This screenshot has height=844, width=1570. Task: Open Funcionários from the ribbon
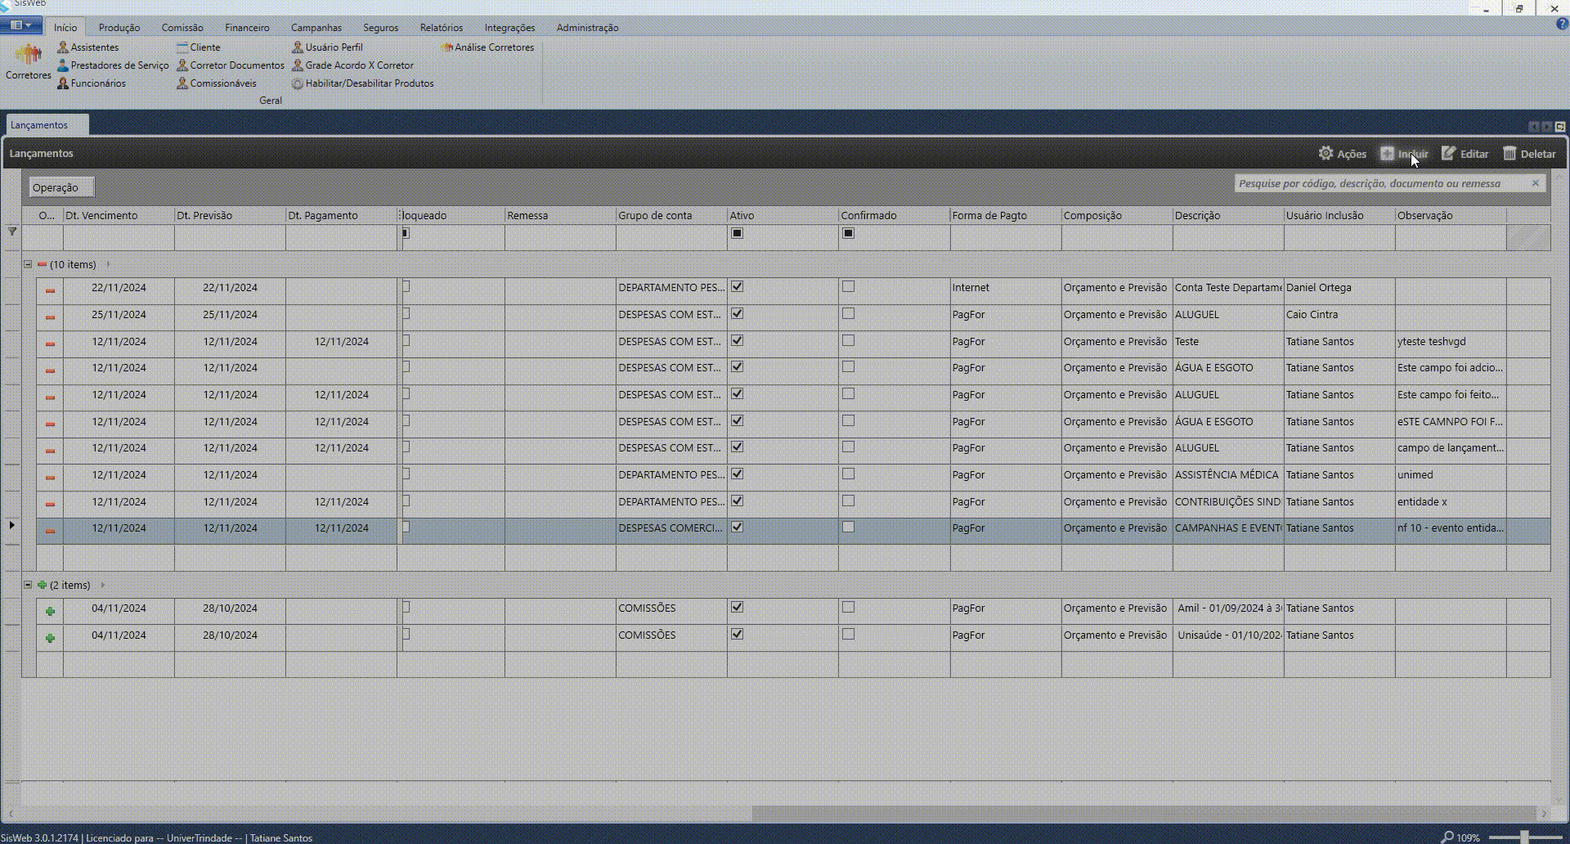tap(92, 83)
